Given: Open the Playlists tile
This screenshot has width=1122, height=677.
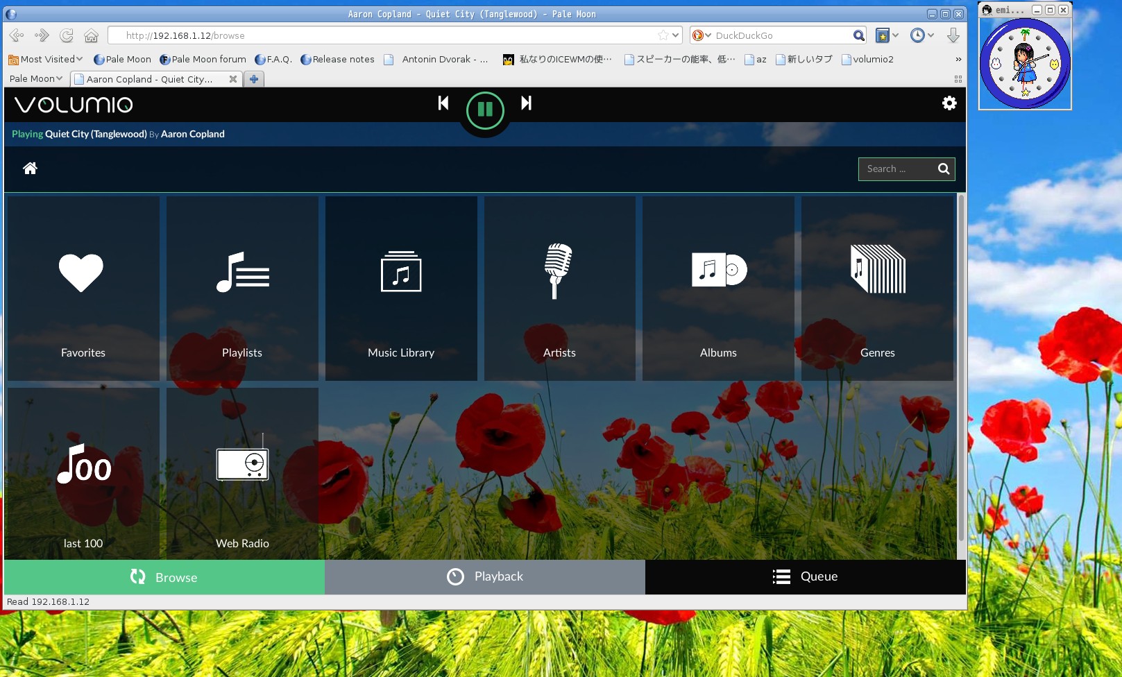Looking at the screenshot, I should [242, 289].
